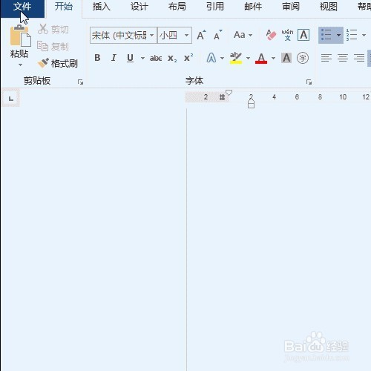Click the 复制 copy button
The height and width of the screenshot is (371, 371).
tap(53, 46)
